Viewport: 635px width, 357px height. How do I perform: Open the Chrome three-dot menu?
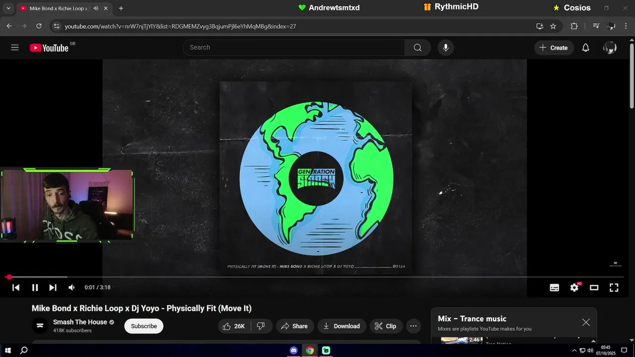[x=626, y=26]
